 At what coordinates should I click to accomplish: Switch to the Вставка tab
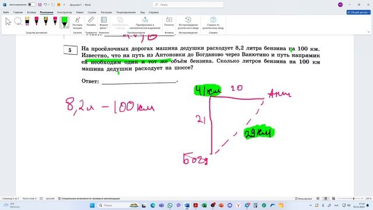tap(31, 12)
